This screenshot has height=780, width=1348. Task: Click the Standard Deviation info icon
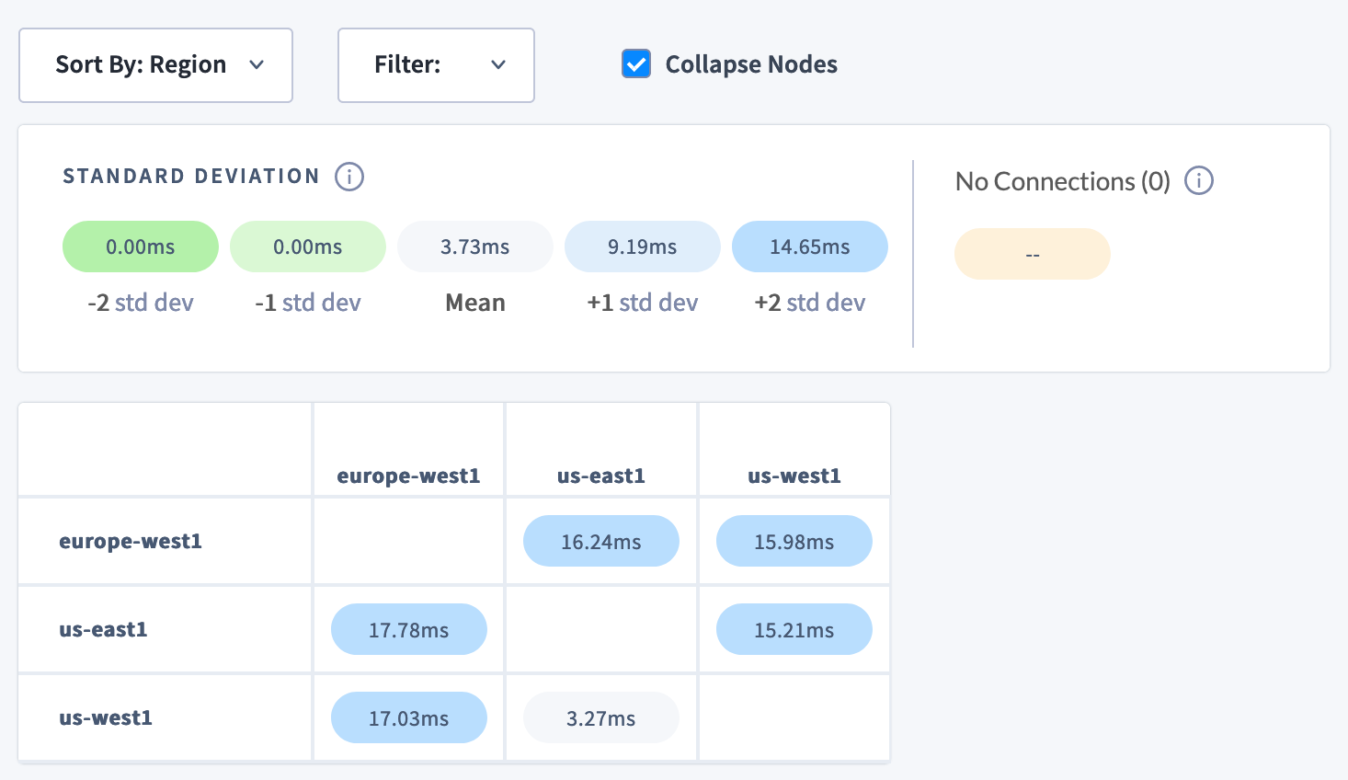[x=349, y=177]
